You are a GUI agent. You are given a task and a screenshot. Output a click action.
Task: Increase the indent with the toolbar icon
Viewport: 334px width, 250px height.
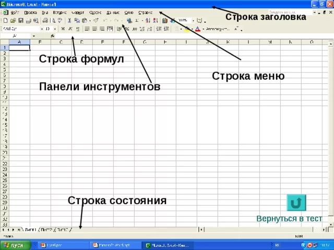click(166, 29)
